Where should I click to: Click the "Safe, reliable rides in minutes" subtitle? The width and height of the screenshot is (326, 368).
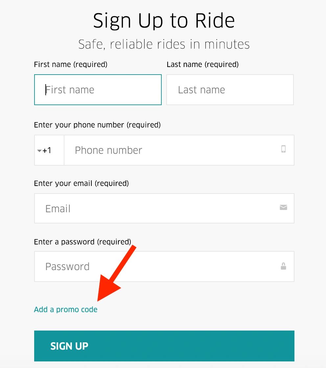(164, 44)
